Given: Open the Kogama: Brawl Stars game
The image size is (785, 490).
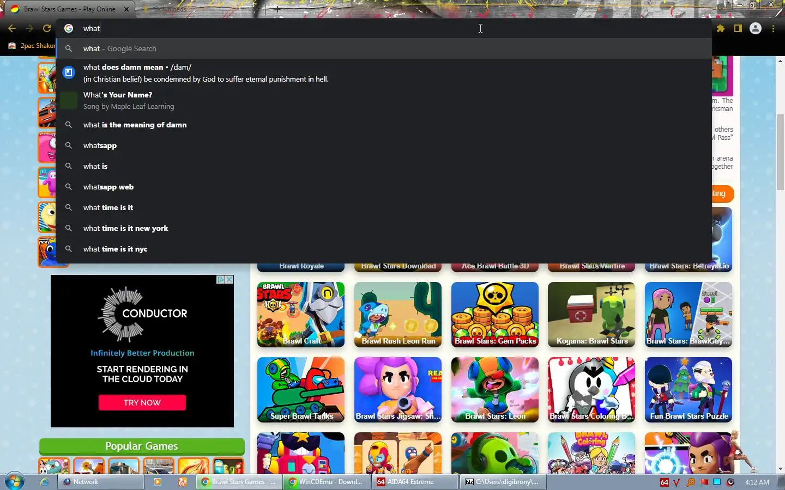Looking at the screenshot, I should click(591, 315).
